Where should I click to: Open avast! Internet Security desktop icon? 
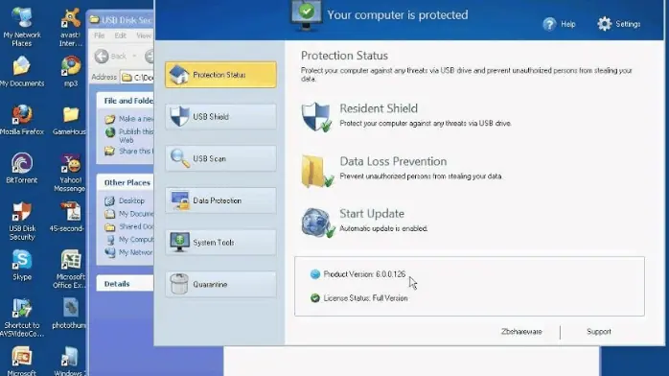(71, 27)
